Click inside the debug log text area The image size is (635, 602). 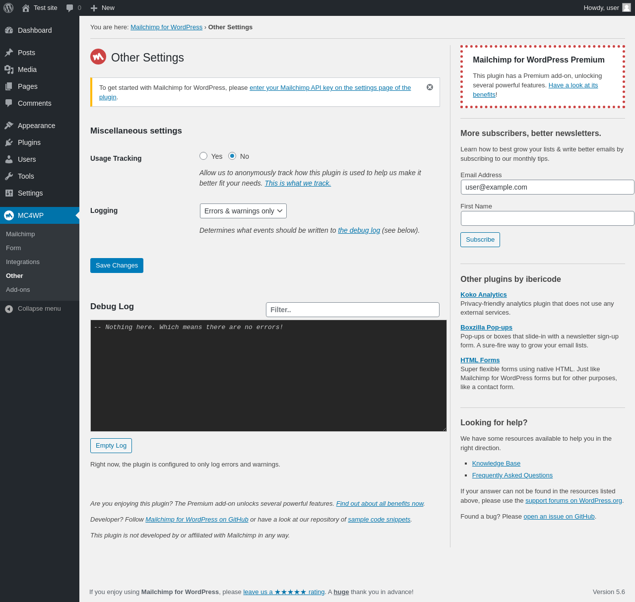pyautogui.click(x=268, y=376)
